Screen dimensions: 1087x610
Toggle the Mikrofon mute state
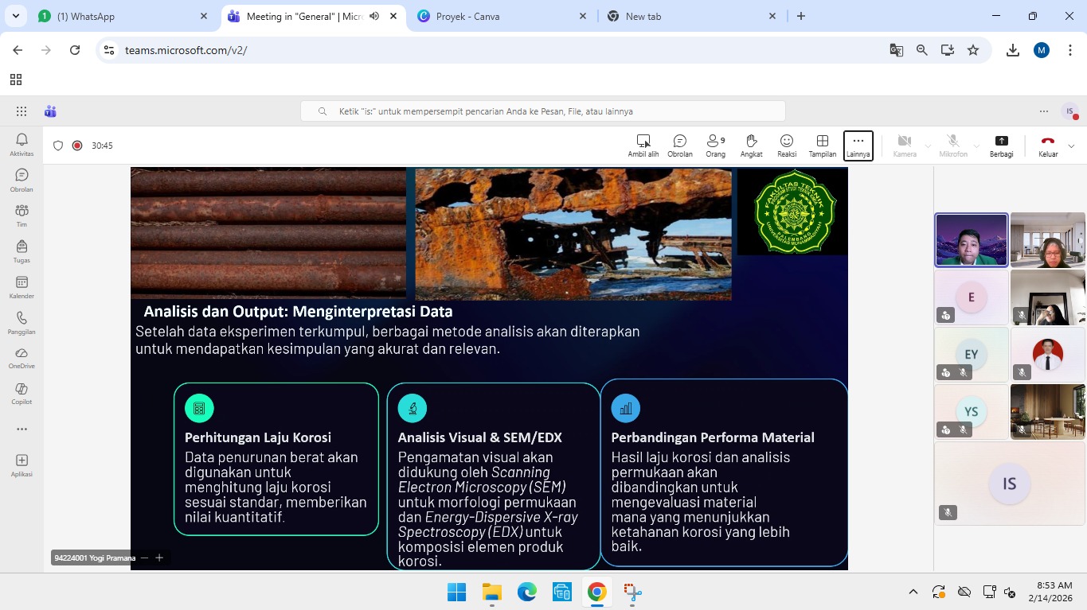(x=952, y=145)
